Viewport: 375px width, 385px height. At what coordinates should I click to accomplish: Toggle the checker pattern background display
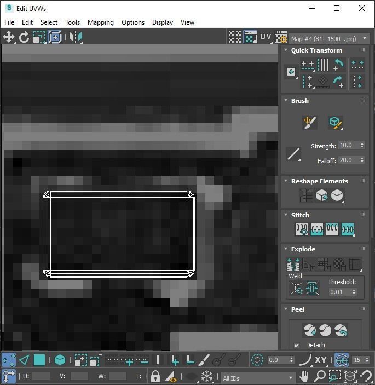pyautogui.click(x=235, y=37)
